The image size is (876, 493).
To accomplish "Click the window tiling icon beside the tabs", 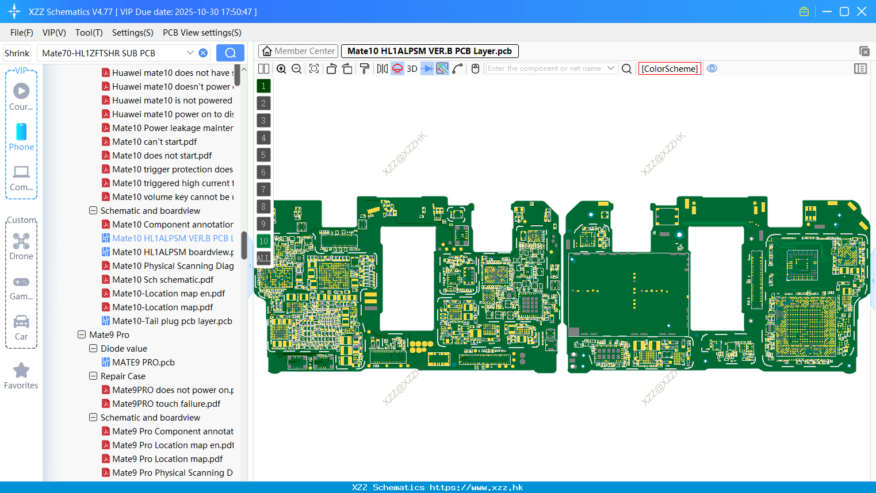I will coord(864,51).
